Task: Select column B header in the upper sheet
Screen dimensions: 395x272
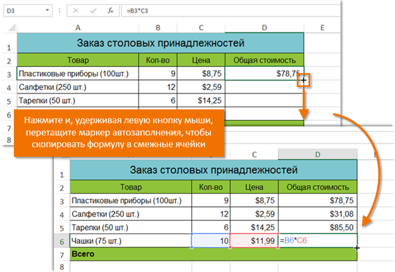Action: tap(158, 27)
